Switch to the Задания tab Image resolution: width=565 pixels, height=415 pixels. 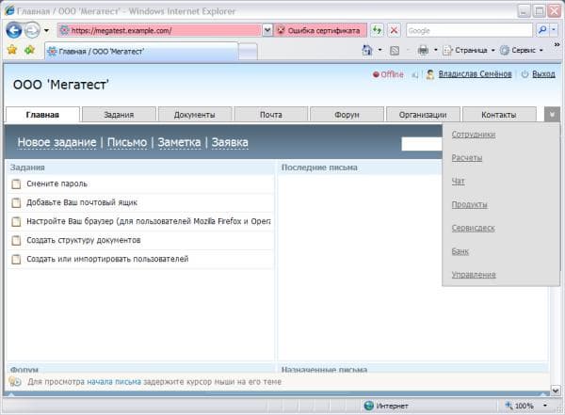pos(119,115)
